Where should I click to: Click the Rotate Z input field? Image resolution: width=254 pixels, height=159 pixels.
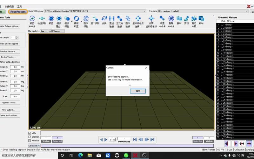tap(15, 91)
